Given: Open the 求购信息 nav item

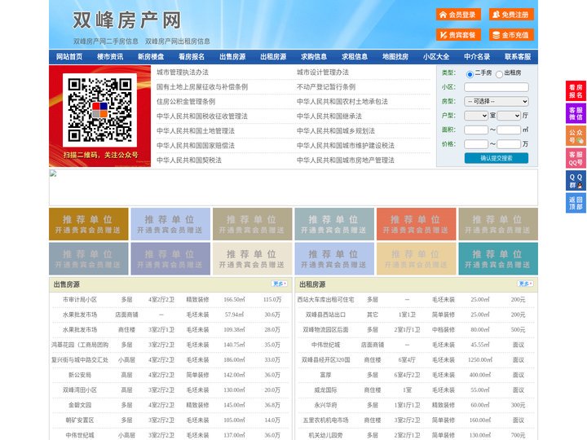Looking at the screenshot, I should coord(314,57).
